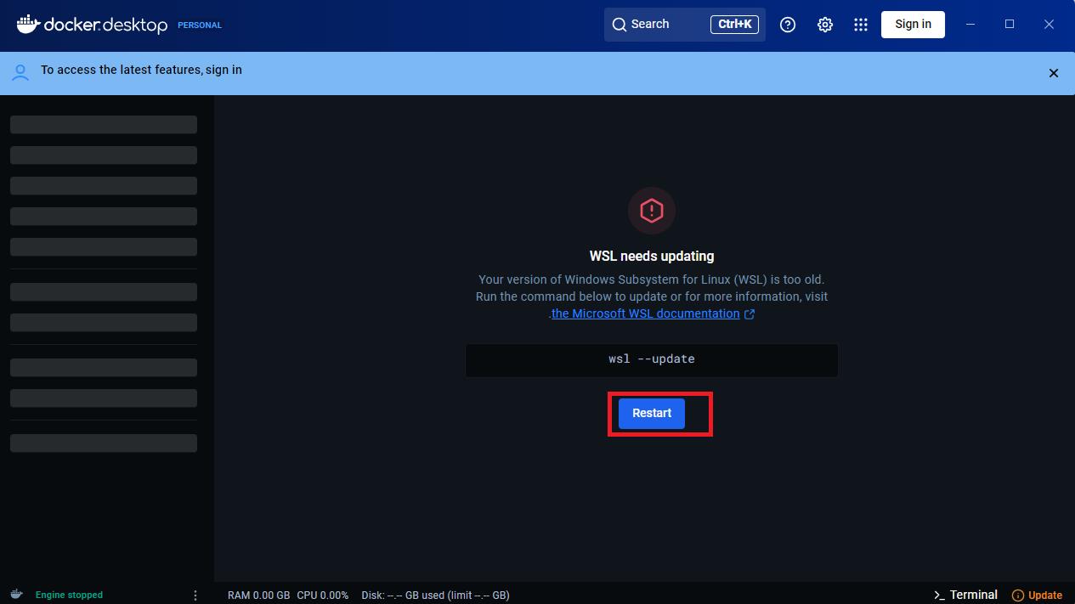Click the 'sign in' link in banner
The width and height of the screenshot is (1075, 604).
[223, 70]
